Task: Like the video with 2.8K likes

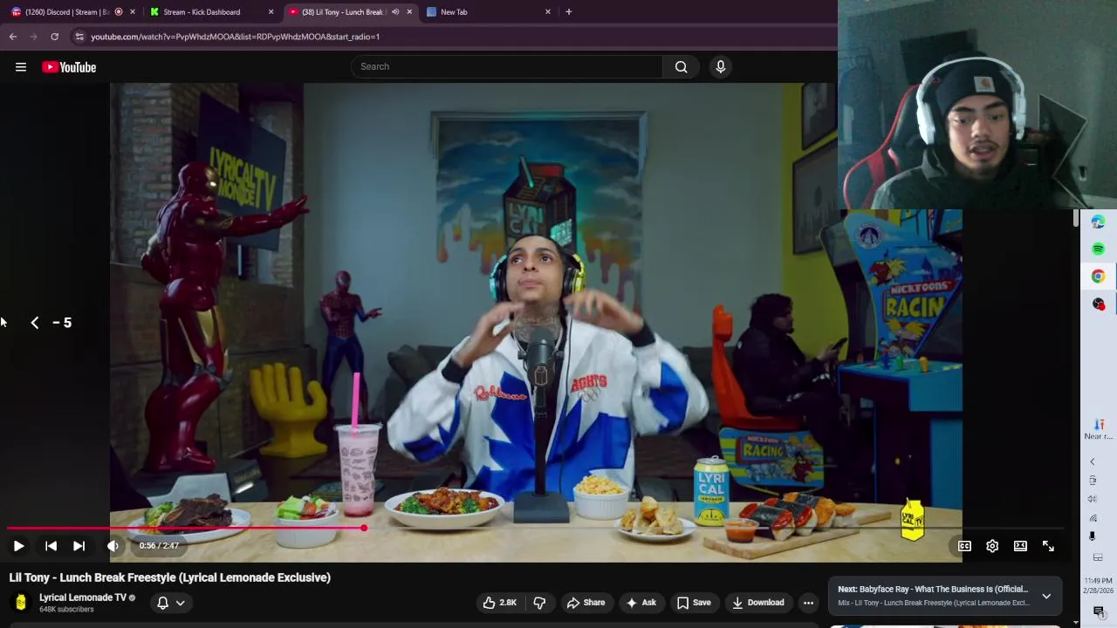Action: 500,603
